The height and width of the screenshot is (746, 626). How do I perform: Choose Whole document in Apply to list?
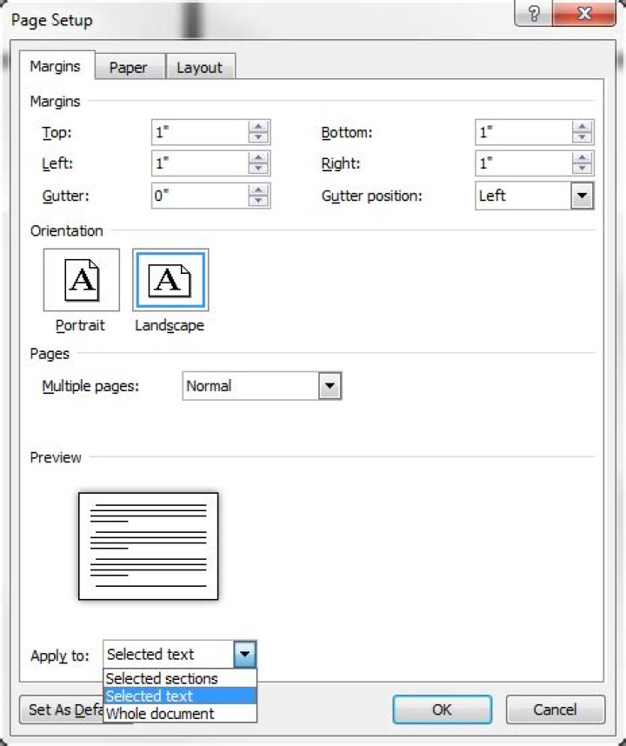[180, 714]
